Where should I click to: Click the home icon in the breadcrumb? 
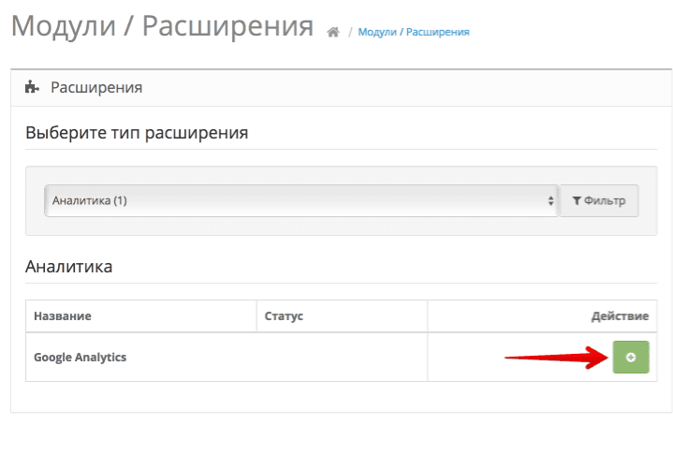coord(332,32)
